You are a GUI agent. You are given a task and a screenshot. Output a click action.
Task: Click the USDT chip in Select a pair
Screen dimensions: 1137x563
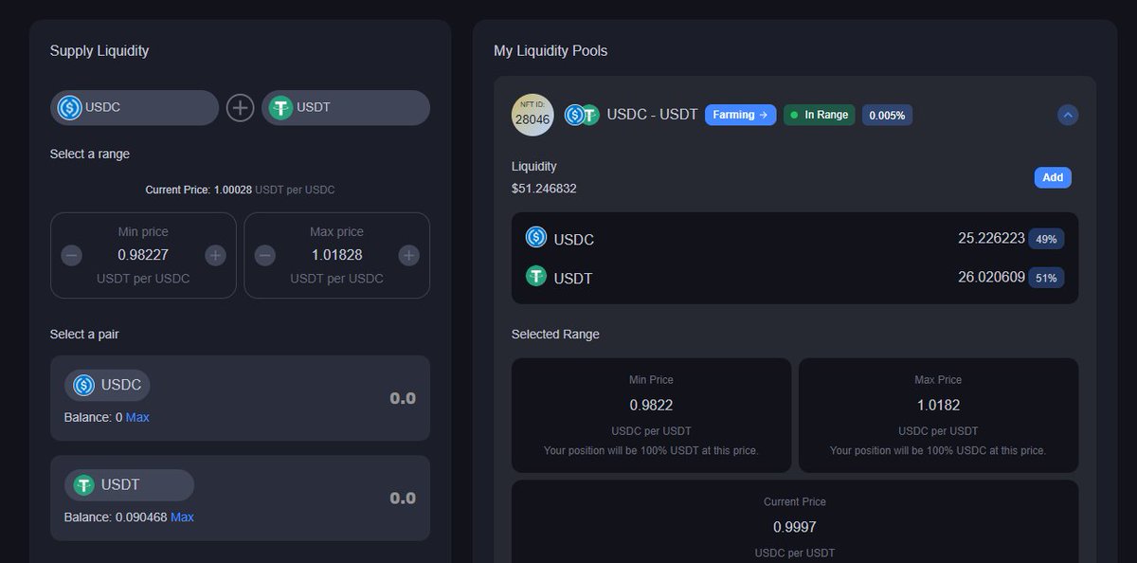(x=129, y=485)
